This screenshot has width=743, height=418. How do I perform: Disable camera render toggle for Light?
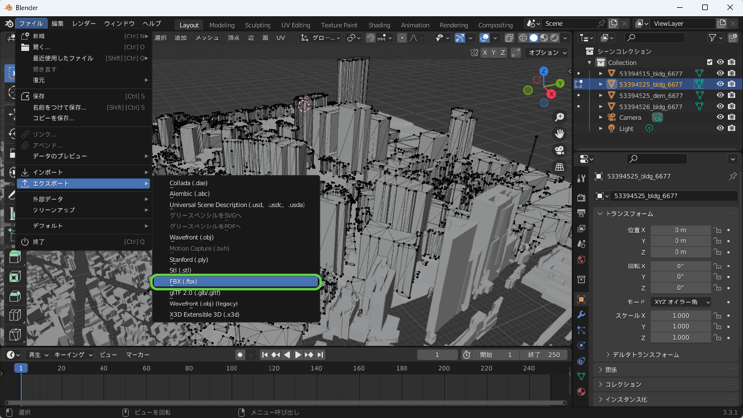tap(731, 128)
